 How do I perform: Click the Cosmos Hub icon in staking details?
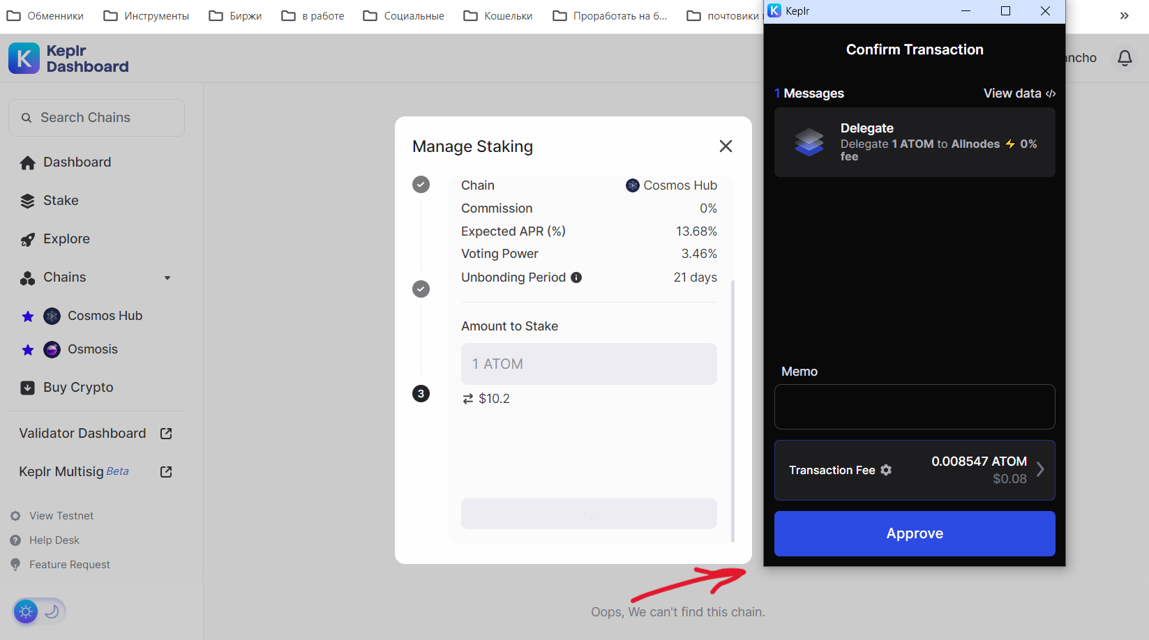click(x=633, y=185)
